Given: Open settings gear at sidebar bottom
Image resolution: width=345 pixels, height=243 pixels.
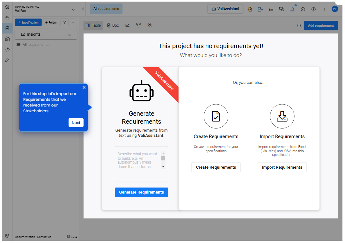Looking at the screenshot, I should click(7, 236).
